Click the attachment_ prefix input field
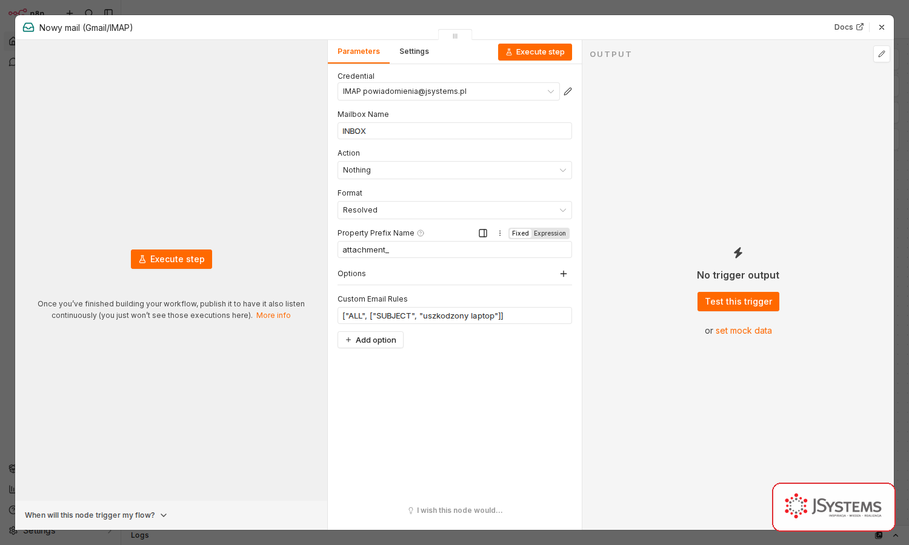Image resolution: width=909 pixels, height=545 pixels. coord(454,249)
